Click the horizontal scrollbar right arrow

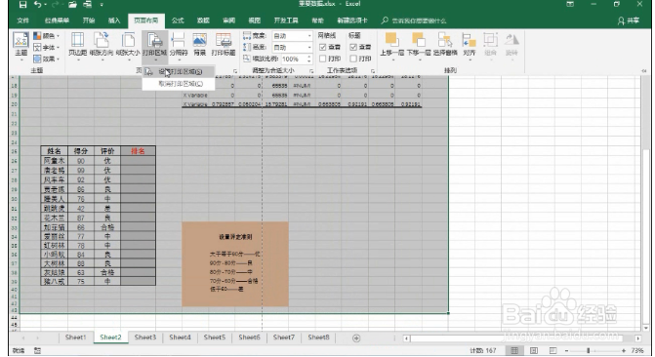click(x=637, y=338)
